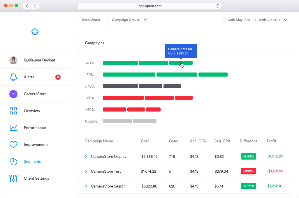Click the macOS green fullscreen button

coord(16,6)
